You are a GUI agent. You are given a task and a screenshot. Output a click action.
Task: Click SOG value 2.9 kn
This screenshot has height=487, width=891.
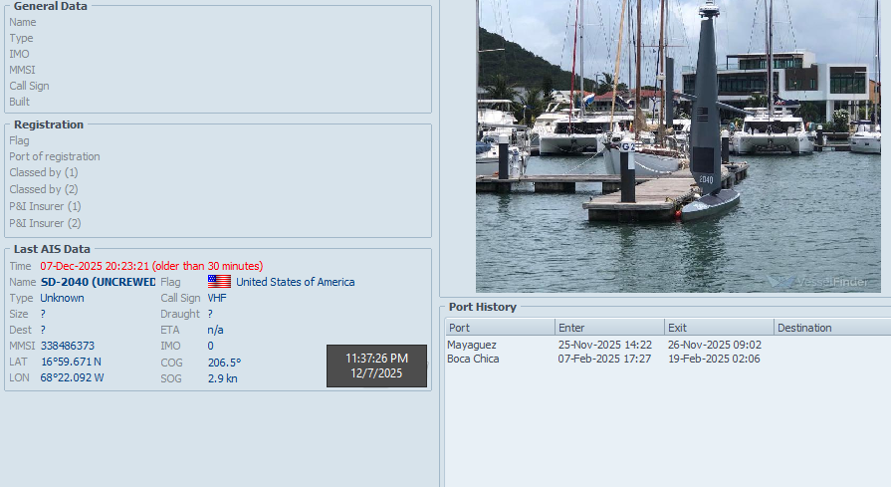click(x=223, y=377)
